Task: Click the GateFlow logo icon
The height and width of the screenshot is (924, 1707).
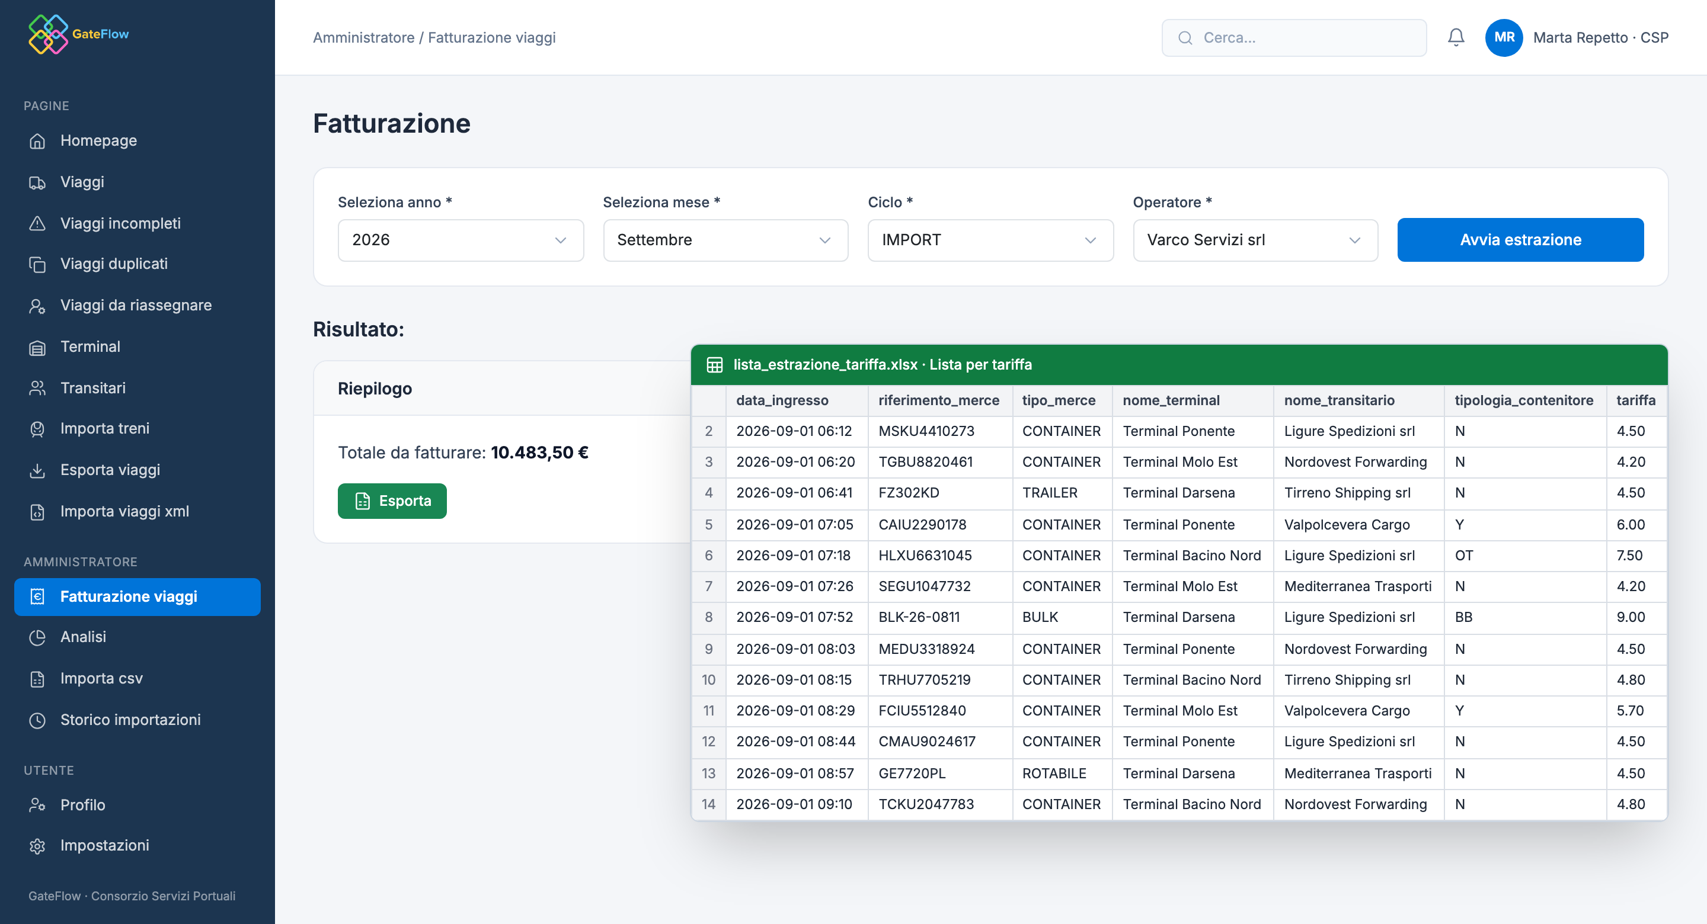Action: click(49, 34)
